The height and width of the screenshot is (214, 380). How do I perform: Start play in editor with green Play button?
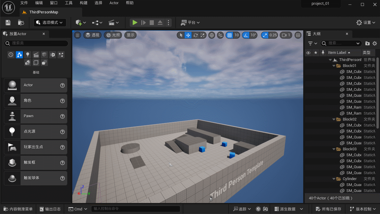point(135,23)
